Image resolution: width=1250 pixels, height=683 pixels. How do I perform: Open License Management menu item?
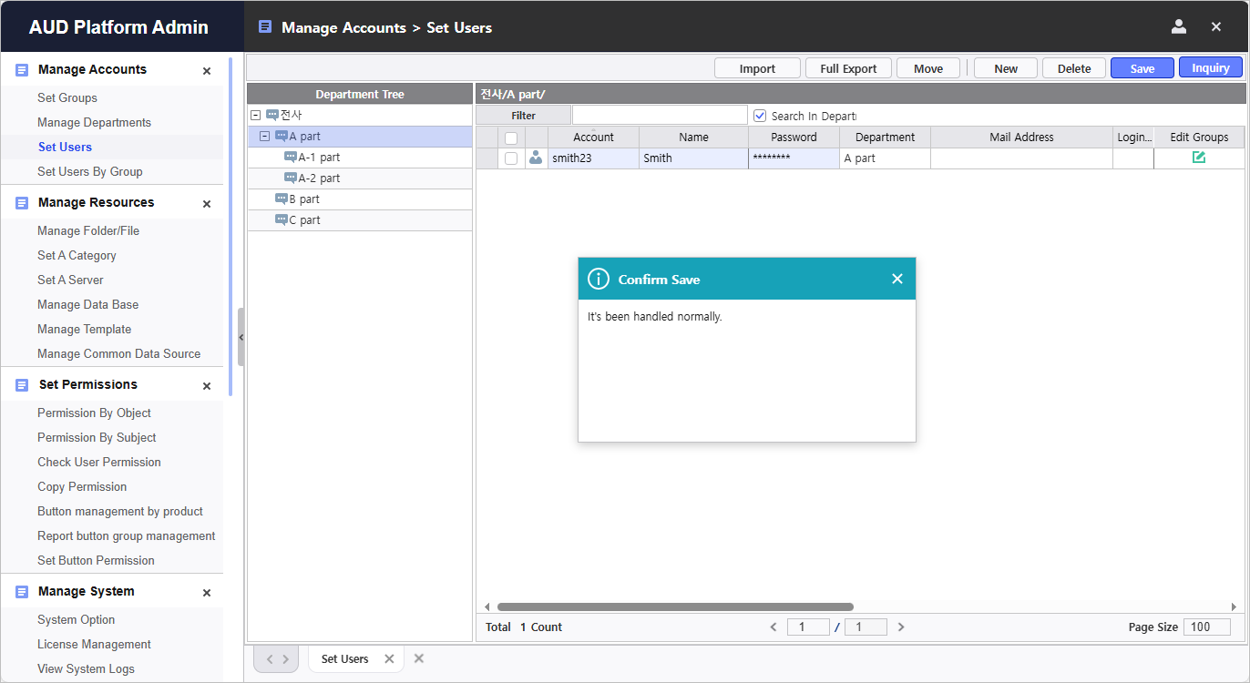(x=94, y=644)
